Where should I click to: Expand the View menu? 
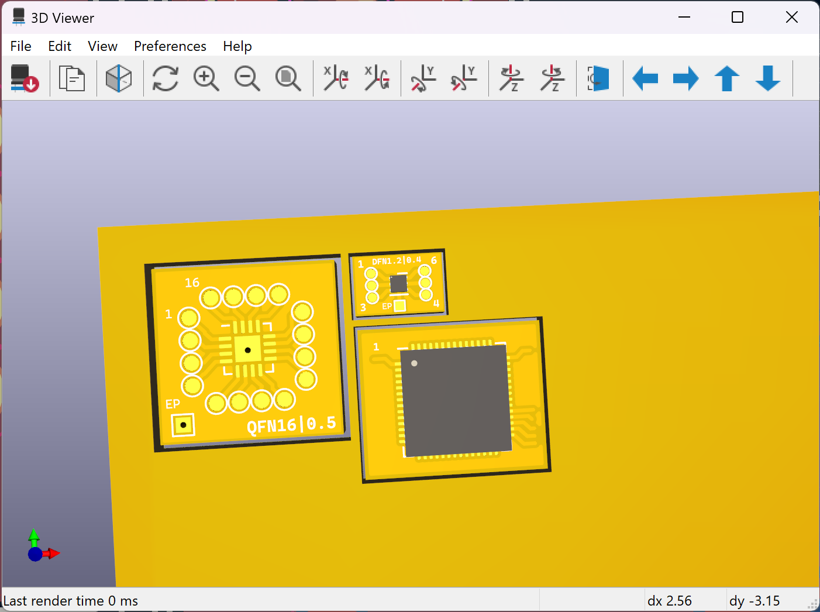point(102,46)
